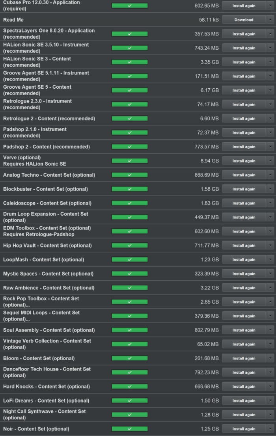Expand dropdown for Hip Hop Vault
Image resolution: width=276 pixels, height=436 pixels.
tap(270, 246)
